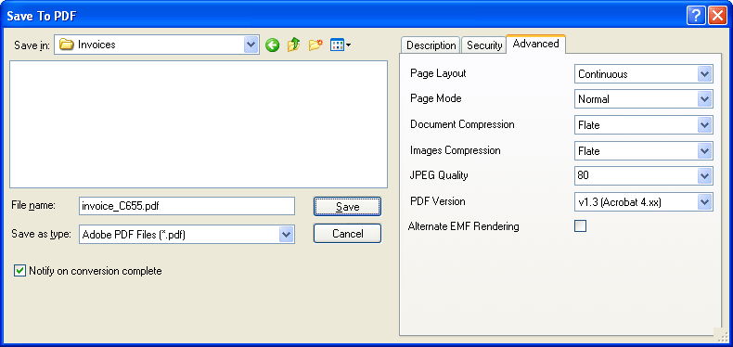Enable Alternate EMF Rendering checkbox
733x347 pixels.
point(580,226)
